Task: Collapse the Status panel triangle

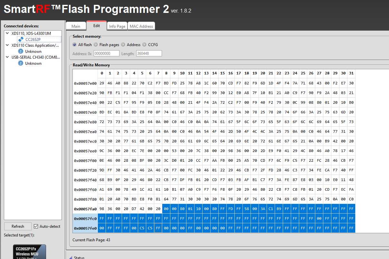Action: pyautogui.click(x=71, y=257)
